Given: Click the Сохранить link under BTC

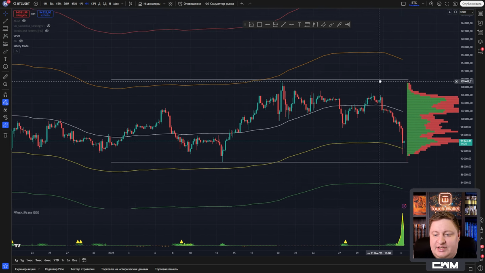Looking at the screenshot, I should click(414, 5).
